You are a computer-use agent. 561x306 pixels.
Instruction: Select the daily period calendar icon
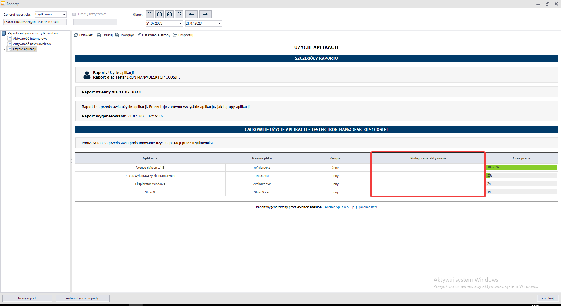pos(150,14)
